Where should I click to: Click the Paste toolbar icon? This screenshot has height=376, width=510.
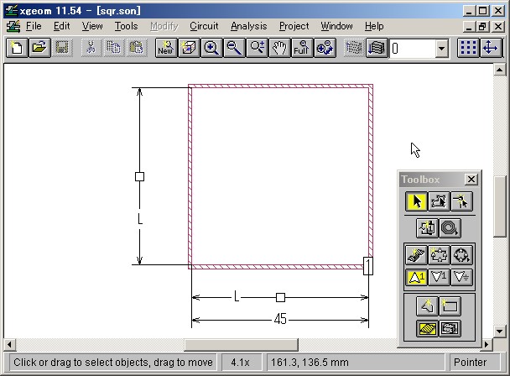(136, 48)
